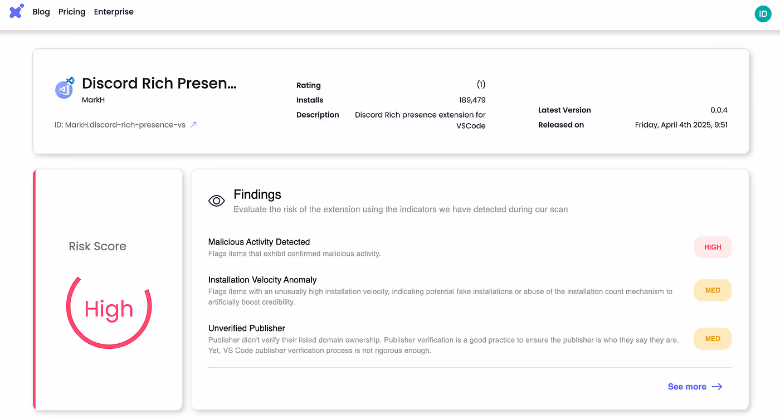This screenshot has height=419, width=780.
Task: Click the Description label
Action: click(318, 115)
